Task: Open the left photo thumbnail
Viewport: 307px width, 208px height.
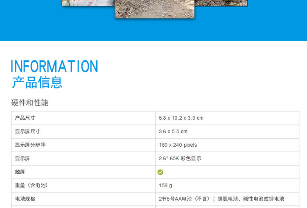Action: click(x=88, y=3)
